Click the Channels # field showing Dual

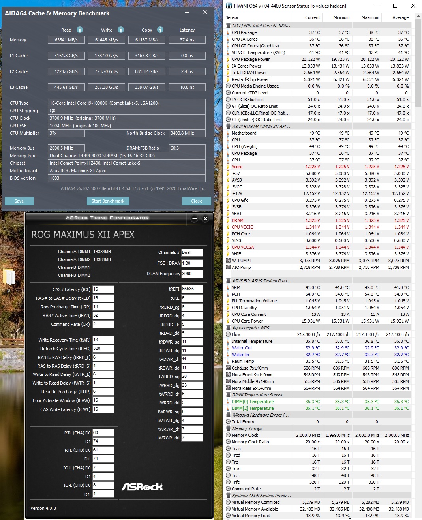pyautogui.click(x=192, y=252)
